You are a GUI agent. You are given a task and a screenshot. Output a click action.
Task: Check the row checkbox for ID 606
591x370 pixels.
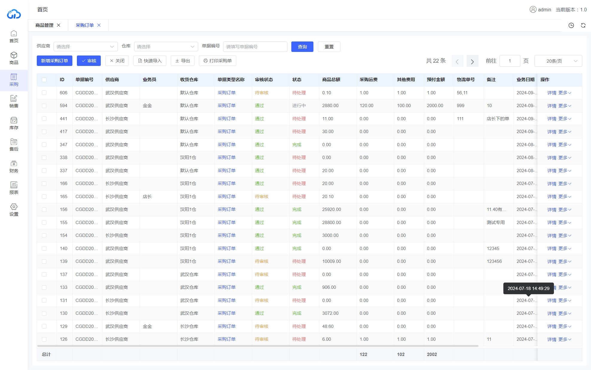(44, 93)
